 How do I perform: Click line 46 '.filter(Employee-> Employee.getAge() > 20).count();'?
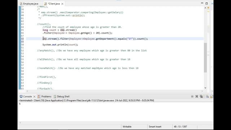[x=78, y=33]
